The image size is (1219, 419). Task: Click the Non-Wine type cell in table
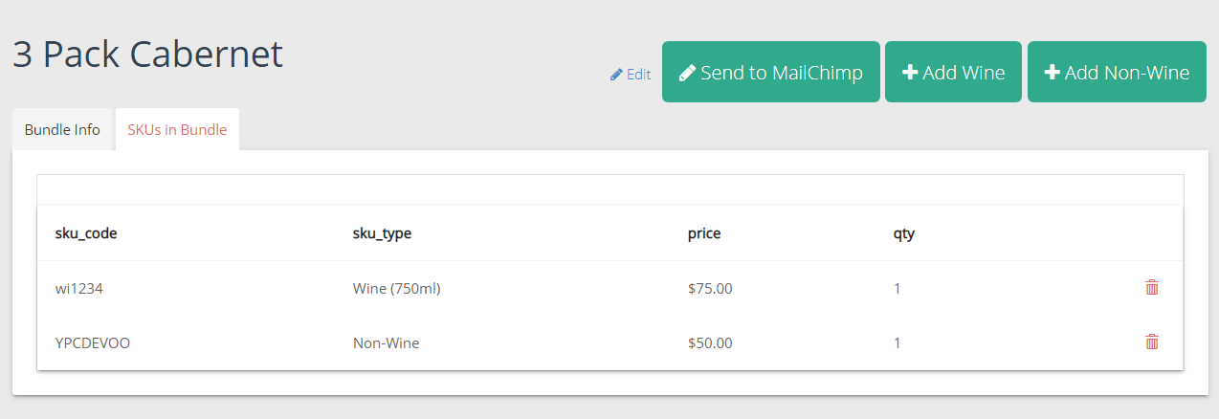pyautogui.click(x=386, y=342)
